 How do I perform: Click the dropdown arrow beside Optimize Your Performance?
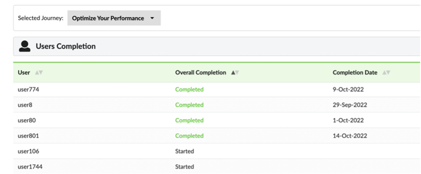152,19
